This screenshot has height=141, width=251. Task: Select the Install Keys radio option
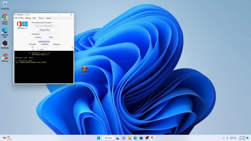[44, 47]
